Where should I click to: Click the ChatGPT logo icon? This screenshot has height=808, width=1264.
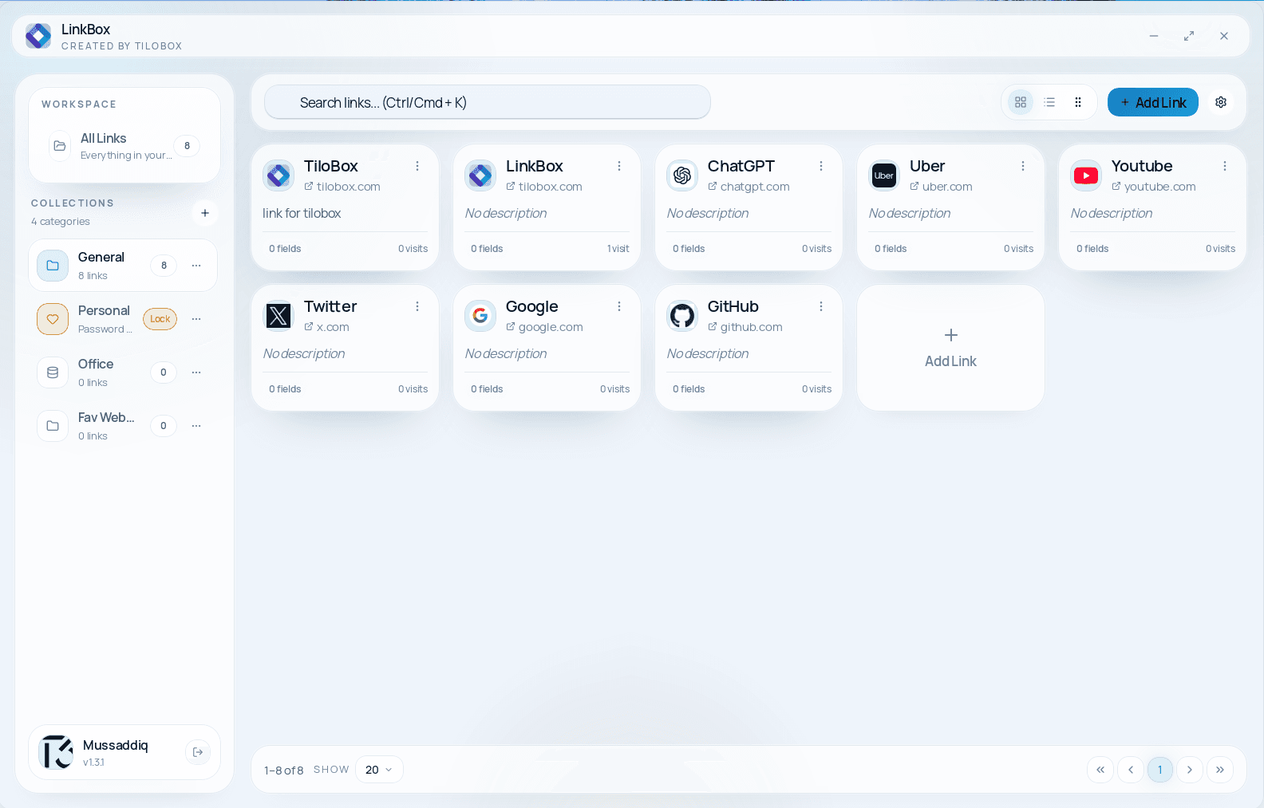point(682,175)
